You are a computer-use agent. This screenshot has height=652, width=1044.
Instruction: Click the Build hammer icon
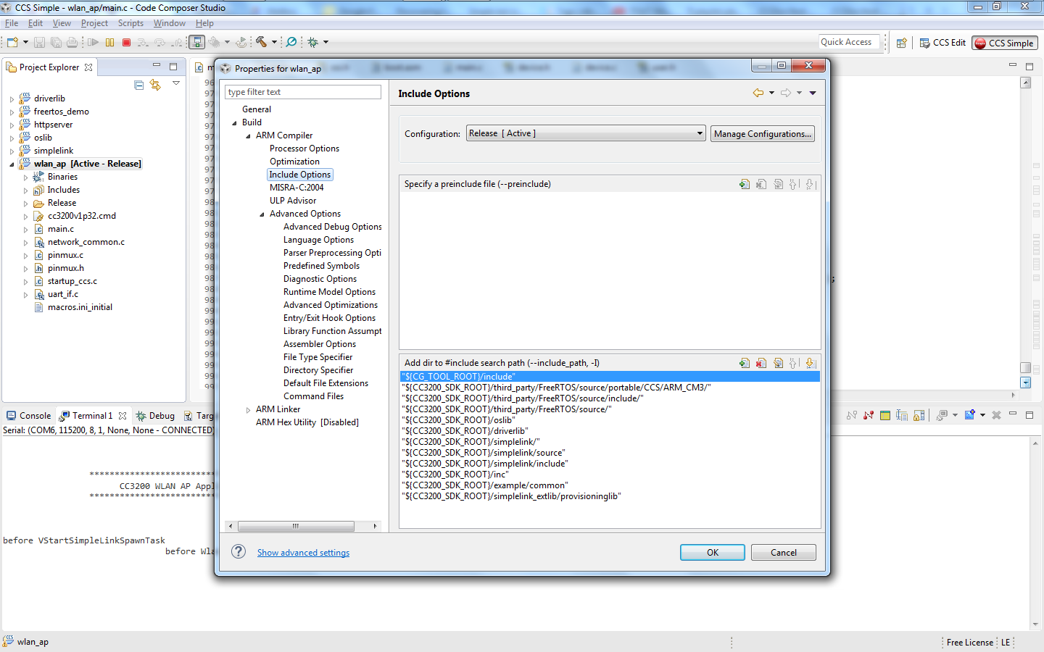click(x=261, y=43)
